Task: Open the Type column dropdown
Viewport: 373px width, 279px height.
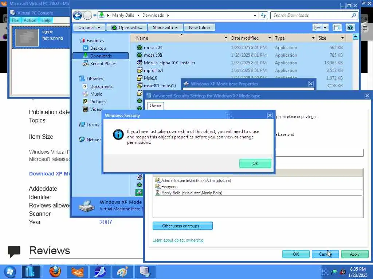Action: pos(313,38)
